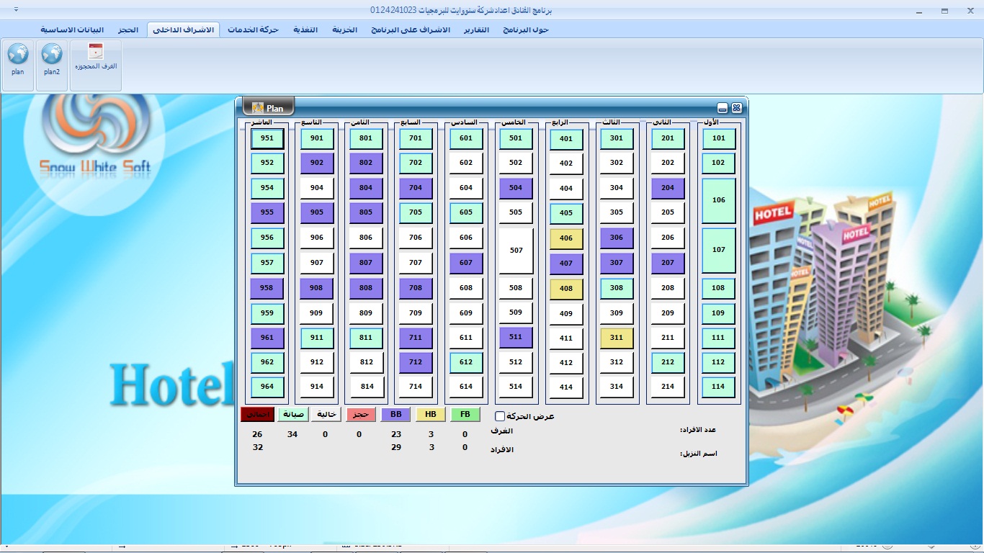
Task: Click room 106 in first floor column
Action: pos(718,200)
